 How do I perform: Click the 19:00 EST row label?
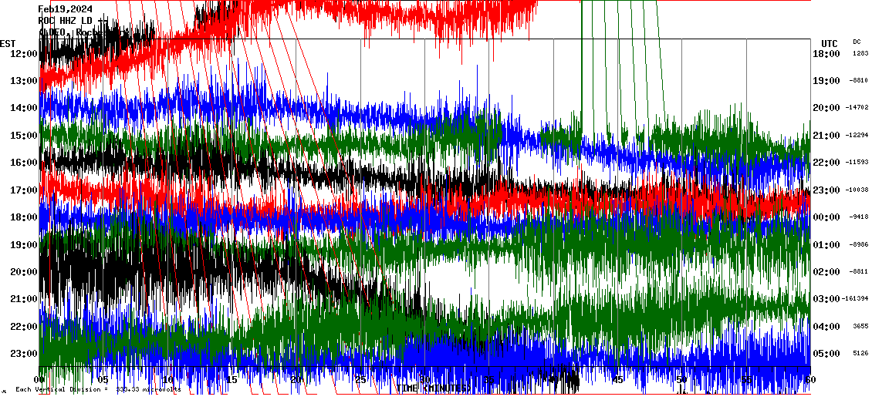pyautogui.click(x=22, y=245)
